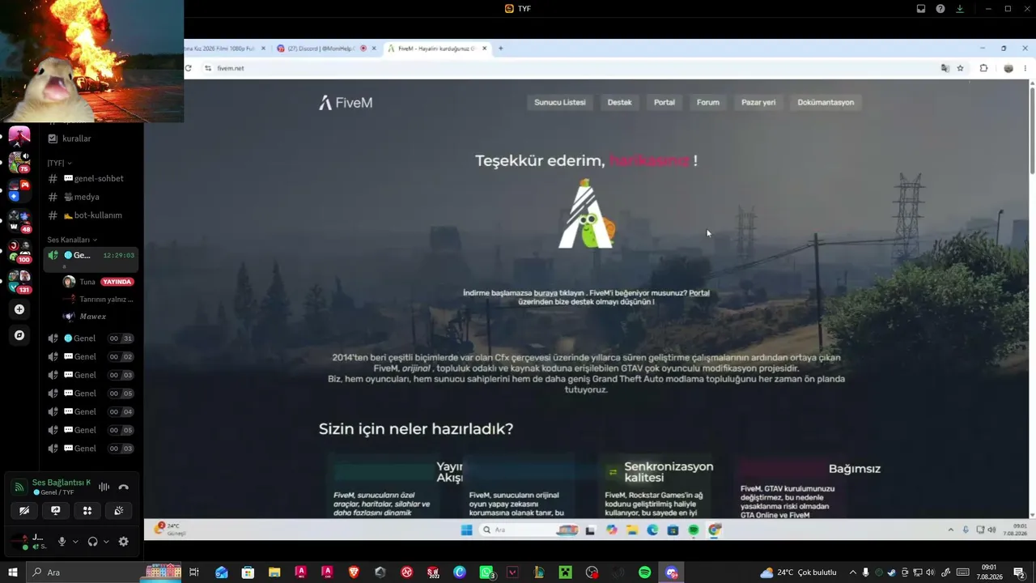The height and width of the screenshot is (583, 1036).
Task: Open the activities launcher button in voice panel
Action: (x=87, y=510)
